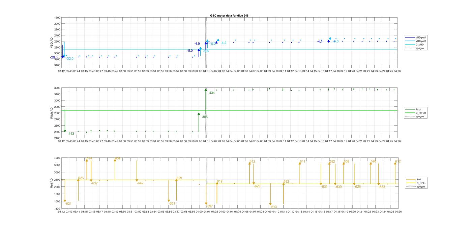Click the '-630' roll data label
472x234 pixels.
point(338,187)
